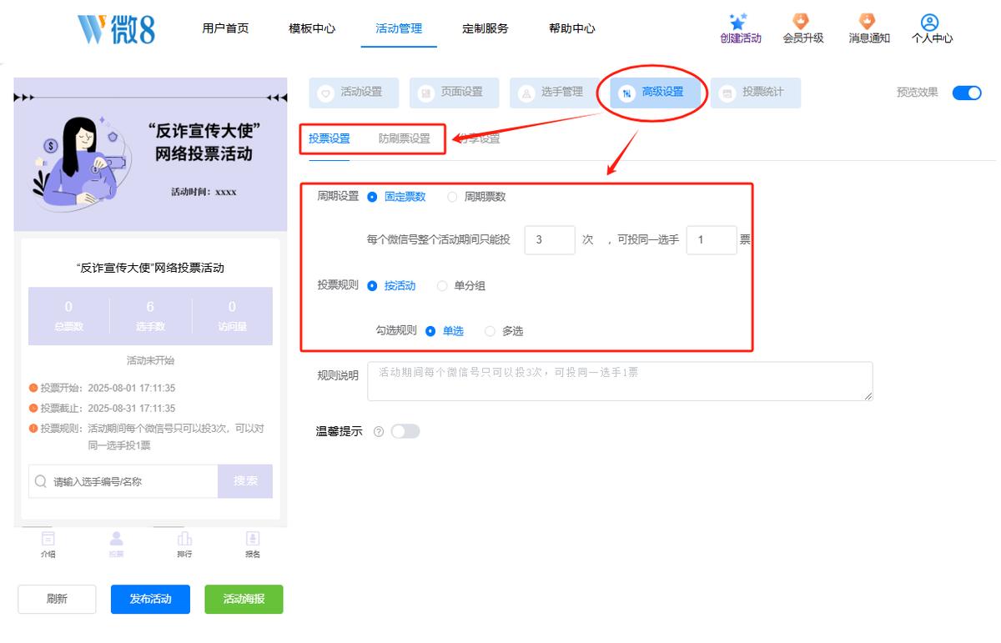Select the 固定票数 radio option
Screen dimensions: 1001x643
pos(396,197)
